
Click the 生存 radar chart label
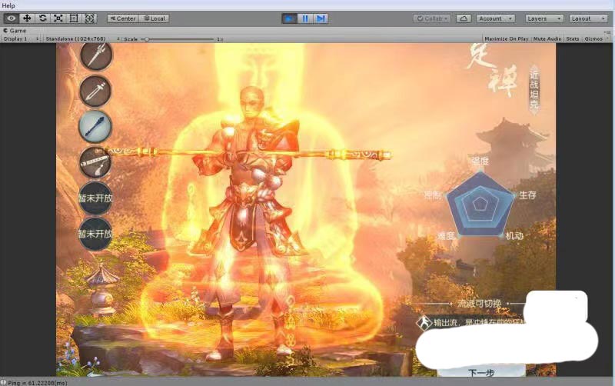(x=527, y=195)
